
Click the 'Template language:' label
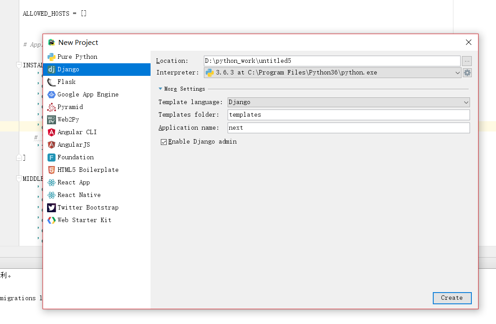(x=190, y=102)
